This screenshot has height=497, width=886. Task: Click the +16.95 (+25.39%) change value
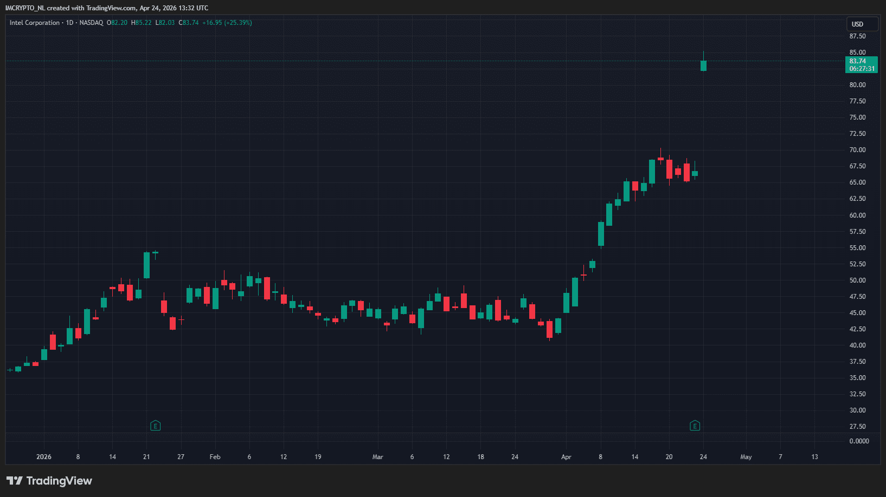(227, 23)
